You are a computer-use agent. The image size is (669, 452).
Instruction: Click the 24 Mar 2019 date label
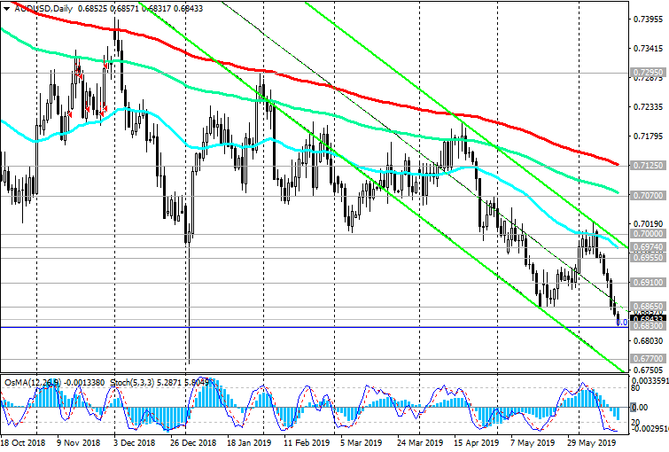pyautogui.click(x=420, y=442)
